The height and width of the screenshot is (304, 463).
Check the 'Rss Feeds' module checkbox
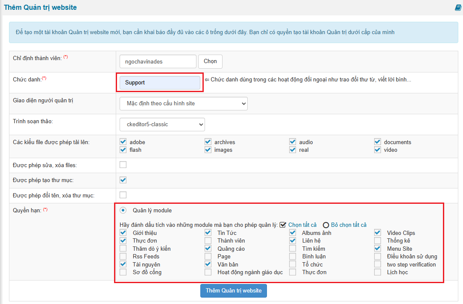tap(123, 256)
